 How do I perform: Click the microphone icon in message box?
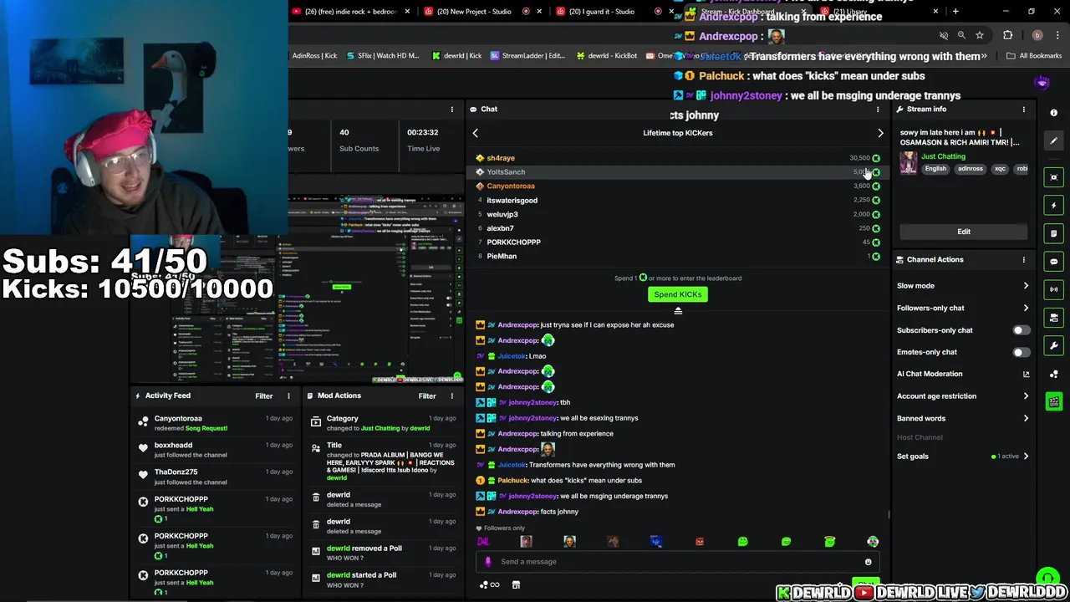pos(488,562)
